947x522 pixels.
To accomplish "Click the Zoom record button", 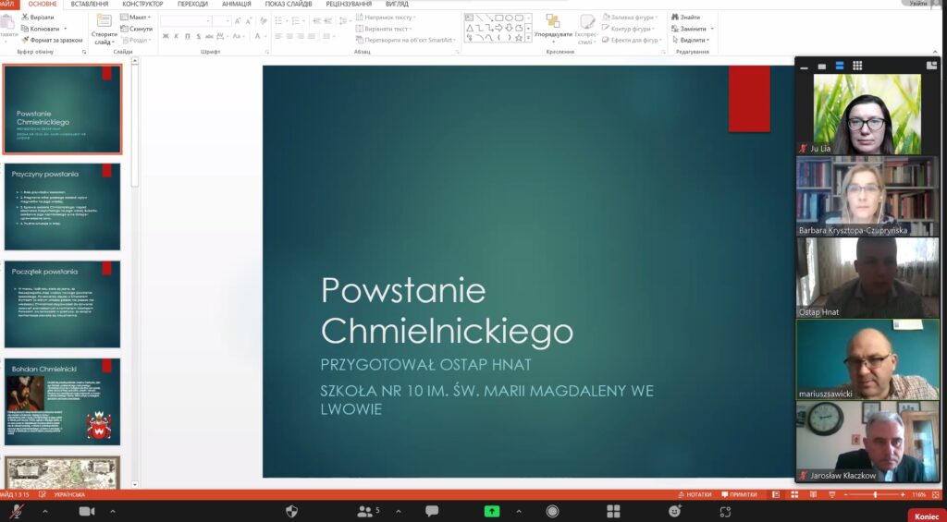I will point(552,511).
